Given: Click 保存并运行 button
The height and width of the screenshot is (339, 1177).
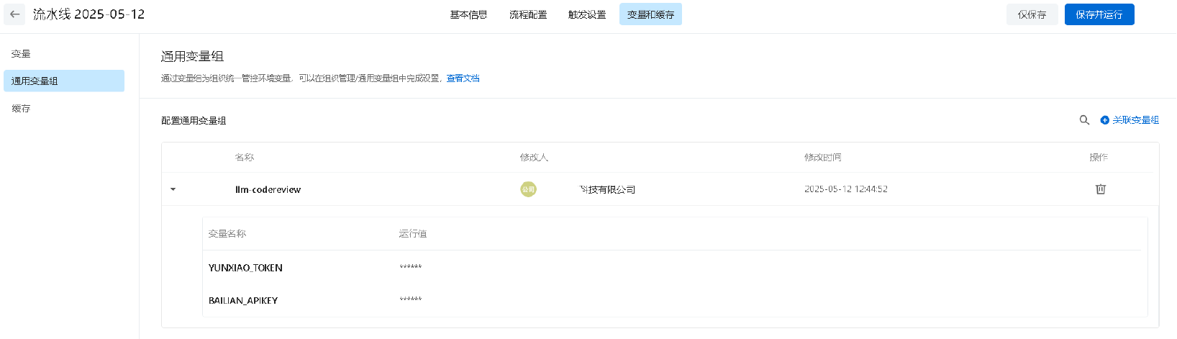Looking at the screenshot, I should coord(1099,14).
